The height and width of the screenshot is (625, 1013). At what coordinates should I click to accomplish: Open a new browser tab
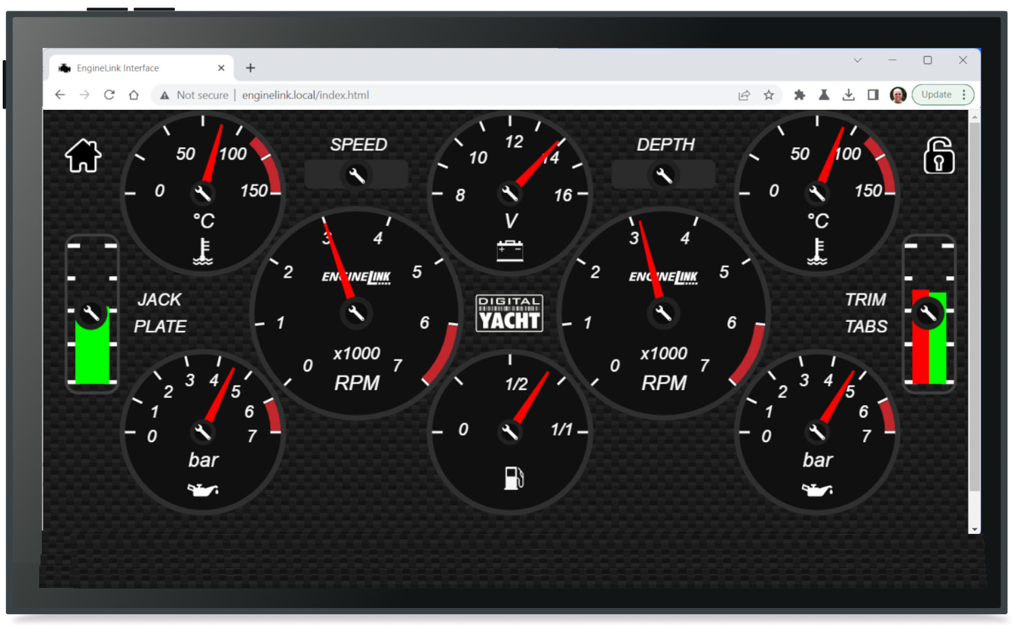(251, 68)
